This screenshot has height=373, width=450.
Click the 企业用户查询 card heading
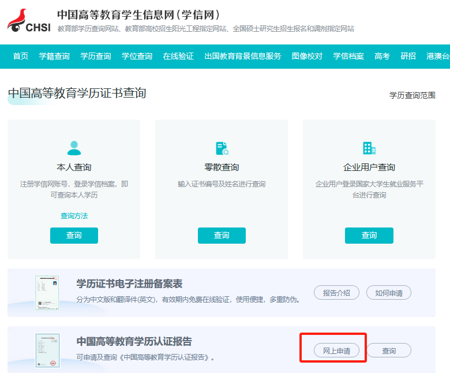(369, 167)
